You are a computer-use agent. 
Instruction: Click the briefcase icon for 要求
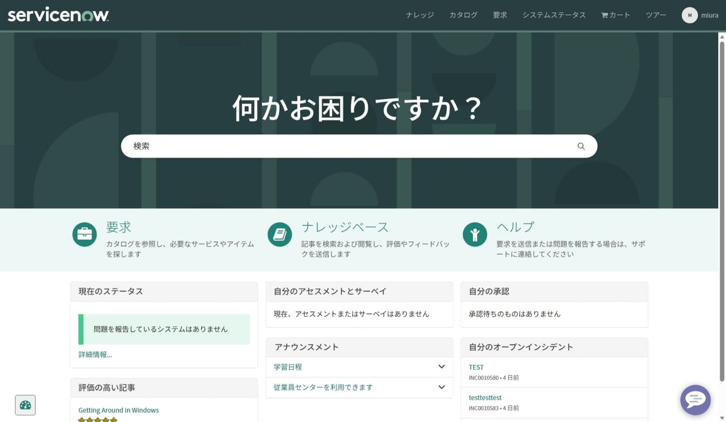(85, 235)
